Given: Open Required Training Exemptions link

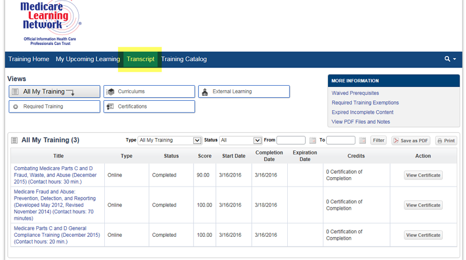Looking at the screenshot, I should click(365, 103).
